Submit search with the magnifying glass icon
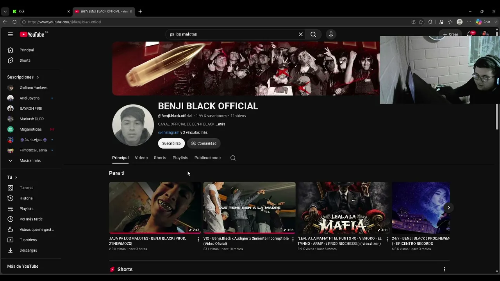Screen dimensions: 500x281 313,34
